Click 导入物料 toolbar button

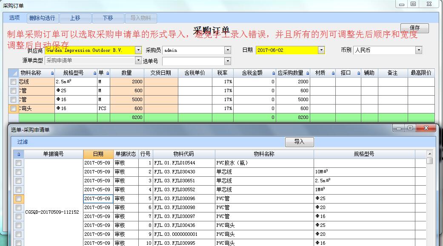pyautogui.click(x=141, y=18)
